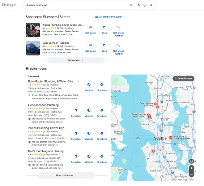Viewport: 204px width, 186px height.
Task: Open Google Lens image search icon
Action: click(x=145, y=5)
